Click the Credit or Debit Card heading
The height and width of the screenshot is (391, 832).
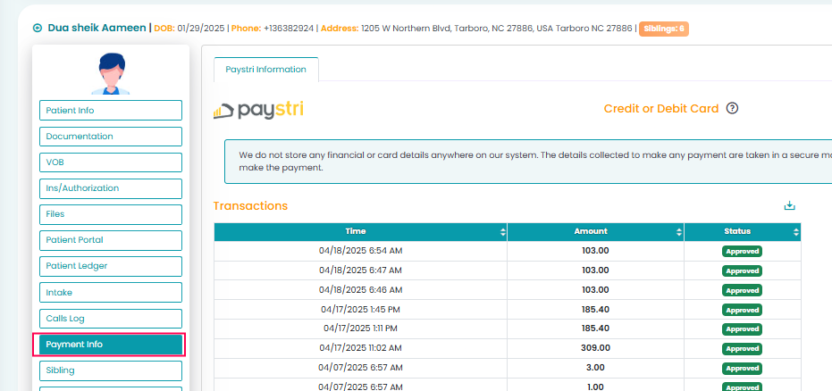tap(661, 109)
